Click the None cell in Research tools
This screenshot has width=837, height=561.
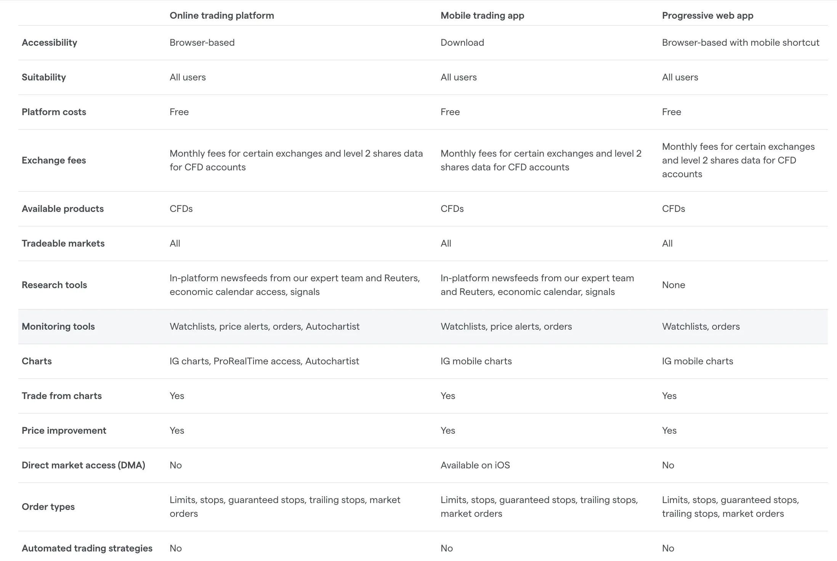point(673,285)
